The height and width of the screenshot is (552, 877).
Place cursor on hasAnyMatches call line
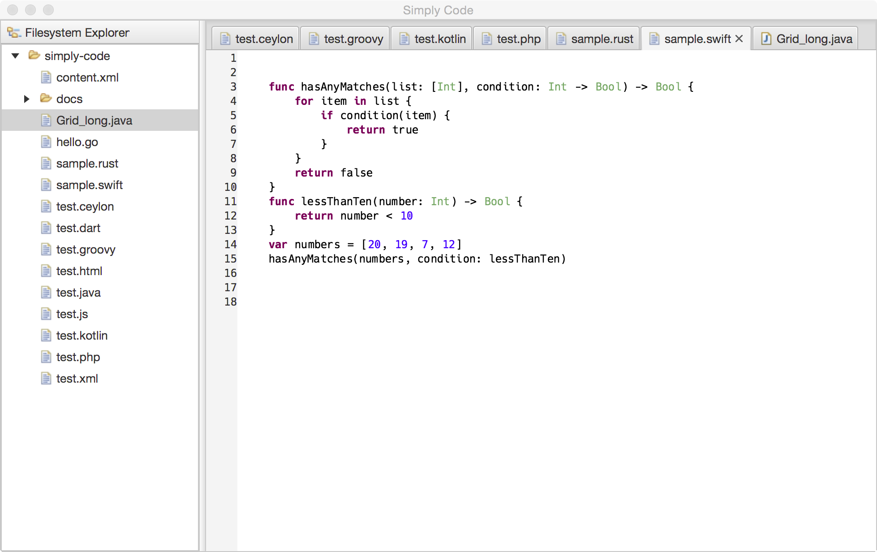[x=417, y=259]
